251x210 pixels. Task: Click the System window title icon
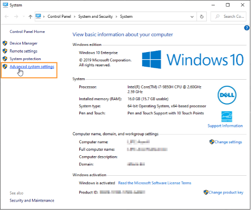[x=5, y=5]
